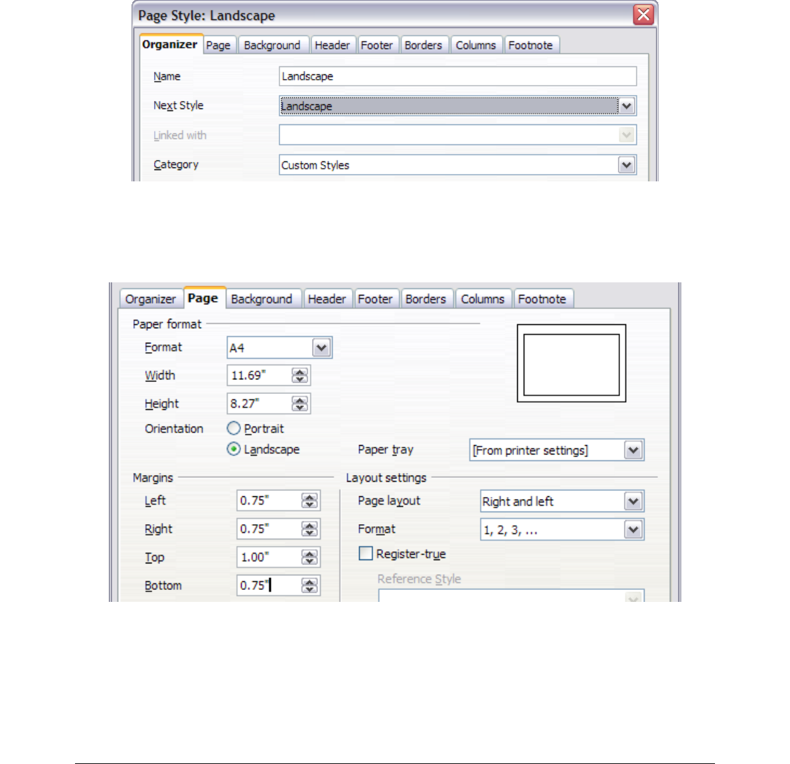Open the Footnote tab in top dialog
790x764 pixels.
[530, 45]
